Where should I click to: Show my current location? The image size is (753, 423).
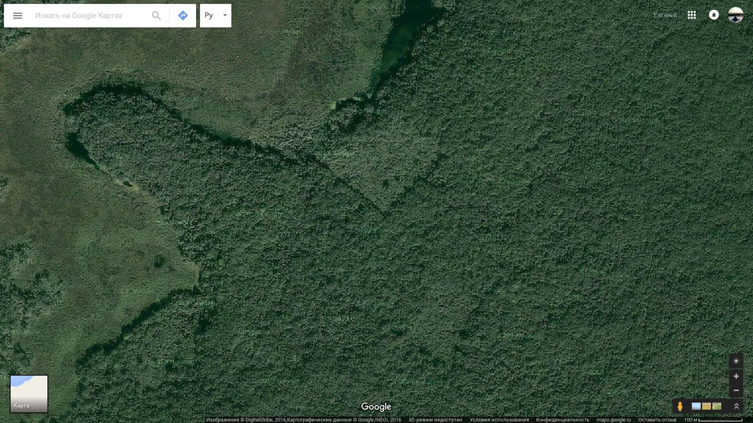[736, 361]
